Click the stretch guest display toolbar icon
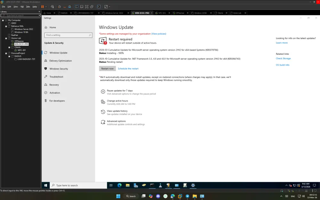This screenshot has width=320, height=200. (106, 7)
